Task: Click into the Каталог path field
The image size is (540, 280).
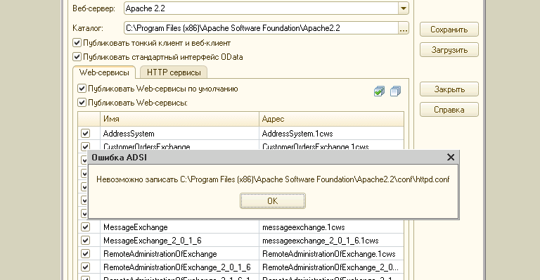Action: tap(261, 28)
